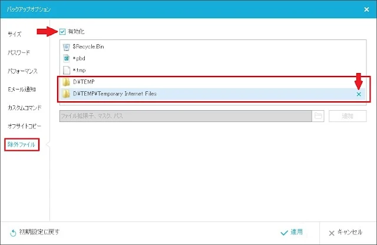Apply settings with 適用 button
The width and height of the screenshot is (377, 245).
292,232
